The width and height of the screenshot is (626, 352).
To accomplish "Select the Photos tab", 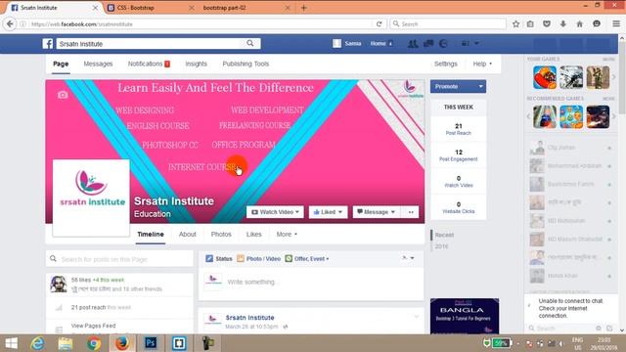I will click(221, 235).
